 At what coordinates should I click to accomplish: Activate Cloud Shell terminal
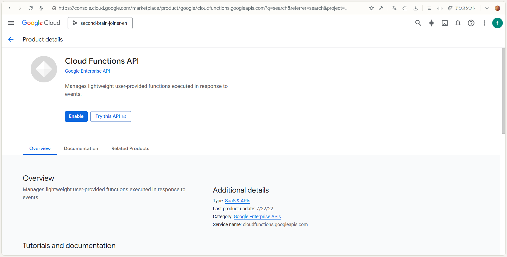click(445, 23)
